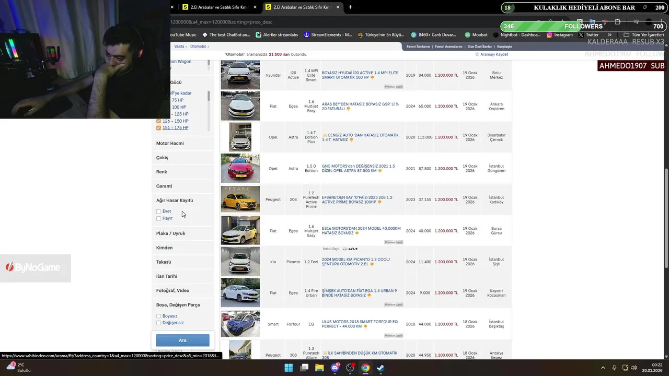Check Hayır under Ağır Hasar Kayıtlı
Image resolution: width=669 pixels, height=376 pixels.
[158, 218]
